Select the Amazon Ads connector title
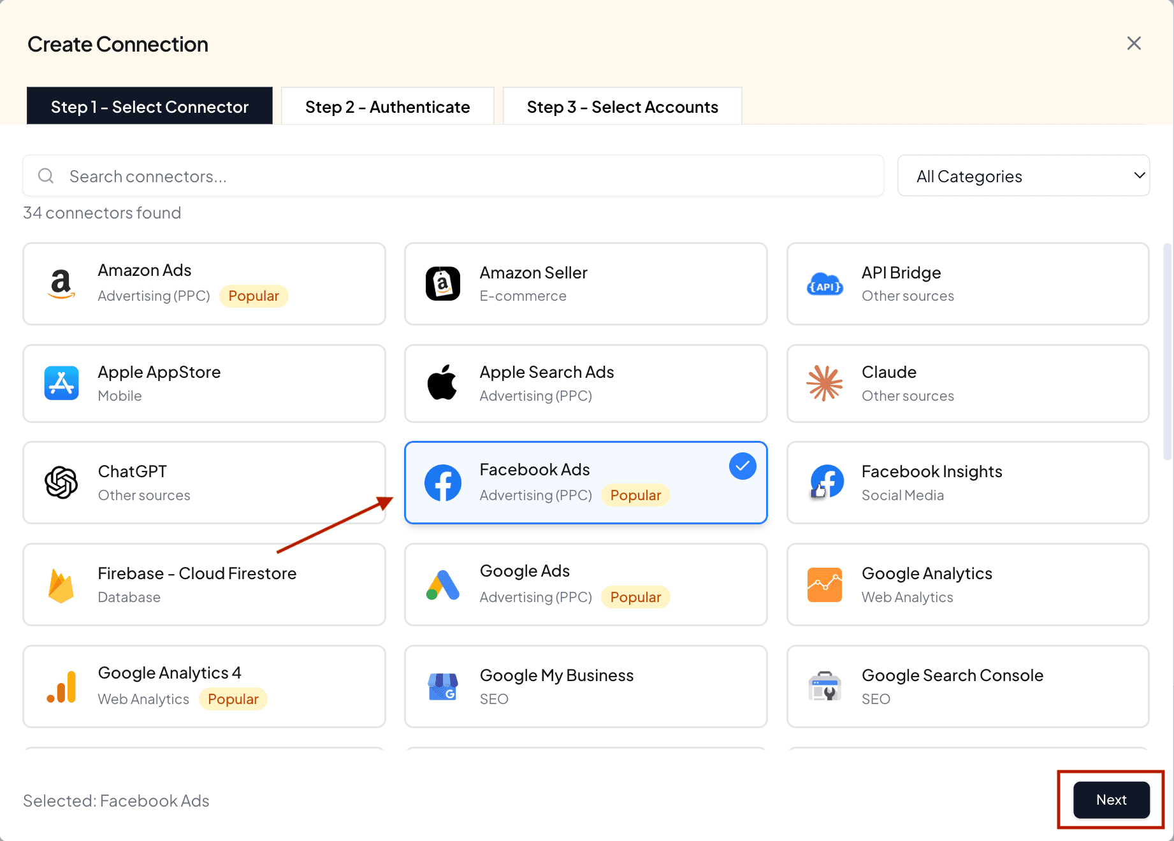The image size is (1174, 841). [x=145, y=270]
